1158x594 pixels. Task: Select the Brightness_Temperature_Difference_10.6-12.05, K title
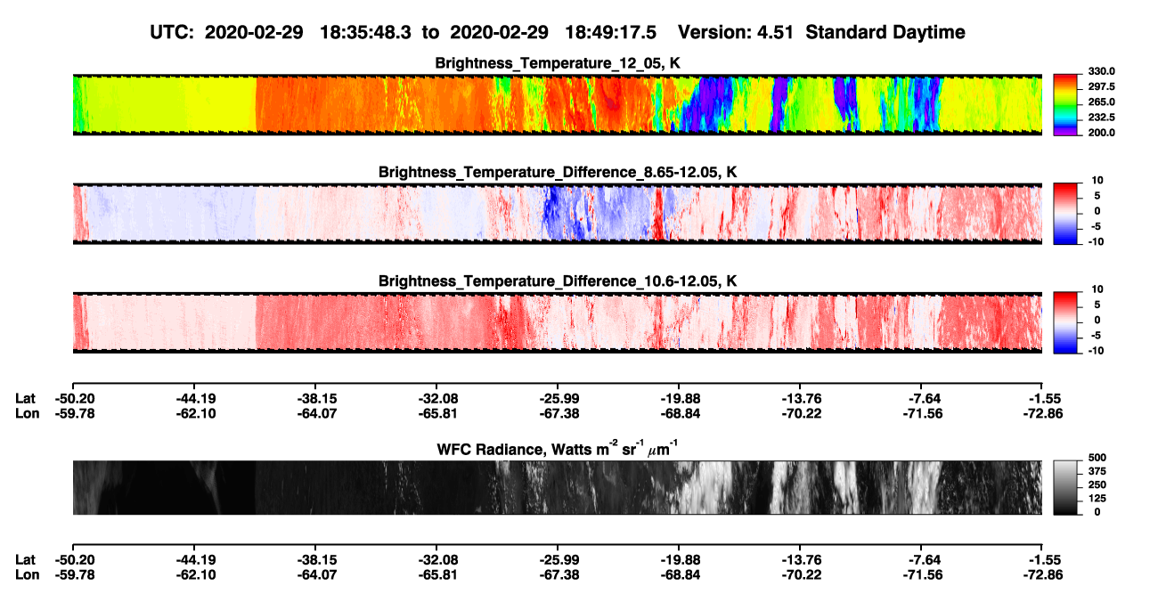(558, 281)
